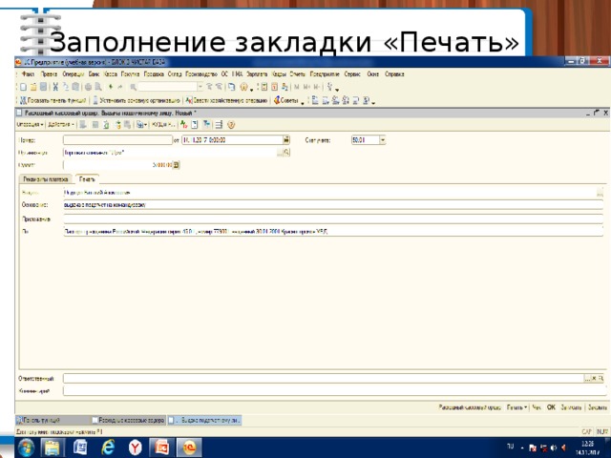Screen dimensions: 611x458
Task: Open the 'enter based on' dropdown icon
Action: (x=141, y=125)
